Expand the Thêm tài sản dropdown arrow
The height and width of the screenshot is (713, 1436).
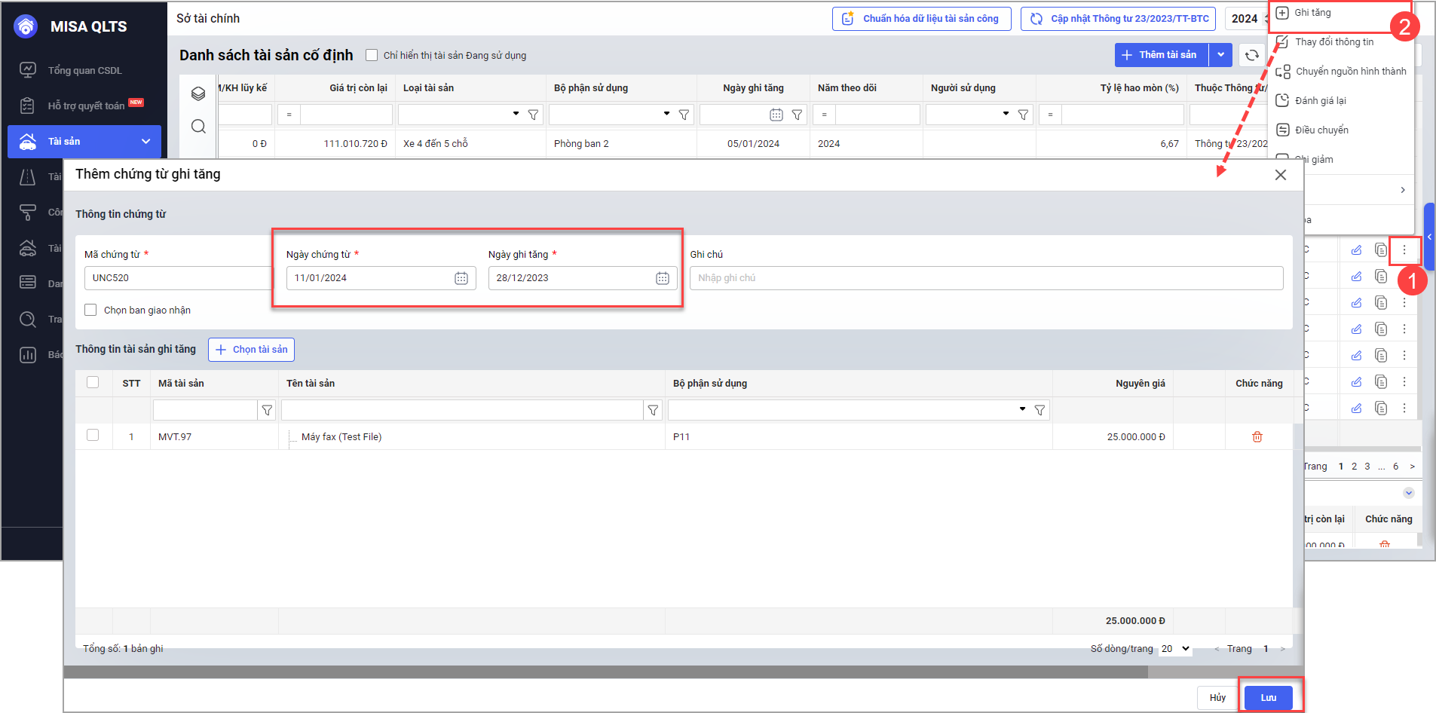click(x=1220, y=55)
